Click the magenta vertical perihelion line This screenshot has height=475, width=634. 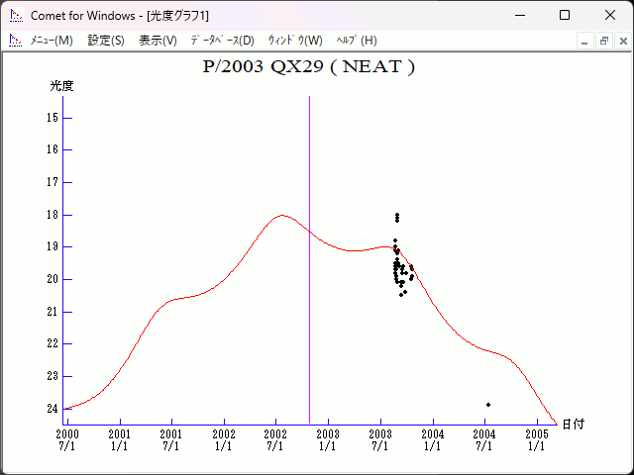pyautogui.click(x=309, y=297)
